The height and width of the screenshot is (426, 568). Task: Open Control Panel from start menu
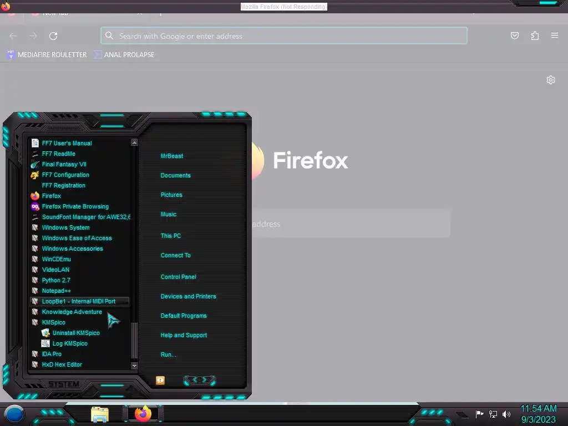pyautogui.click(x=178, y=277)
